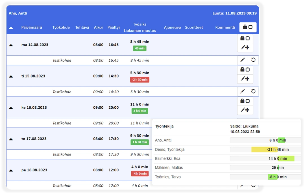305x194 pixels.
Task: Select Demo, Työntekijä in the employee list
Action: [169, 149]
